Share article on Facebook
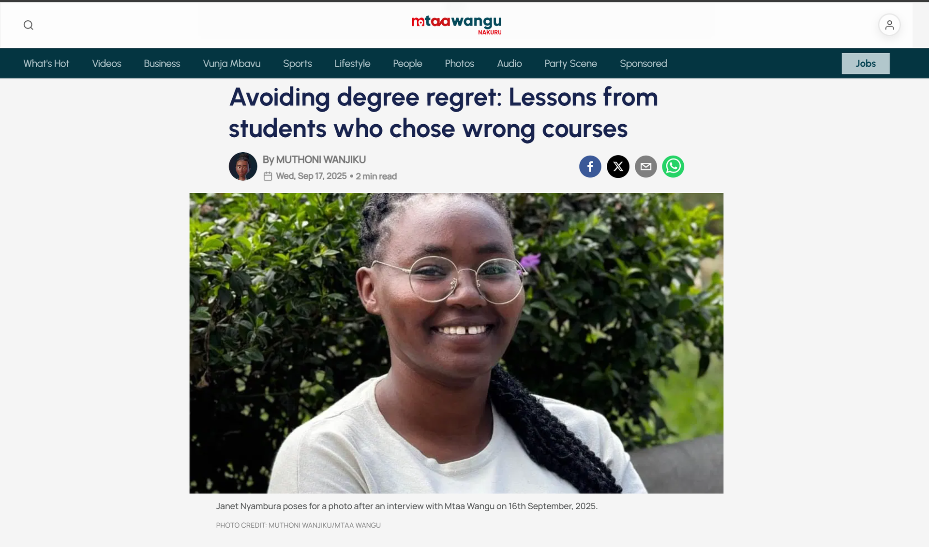Image resolution: width=929 pixels, height=547 pixels. 590,167
